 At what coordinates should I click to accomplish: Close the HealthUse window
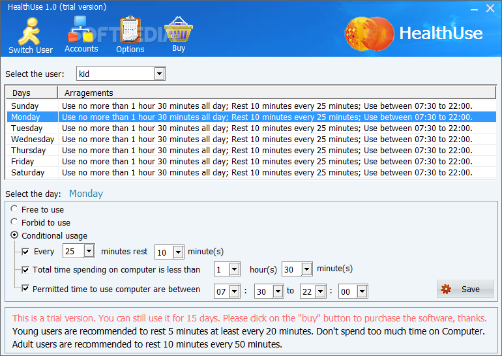tap(490, 8)
